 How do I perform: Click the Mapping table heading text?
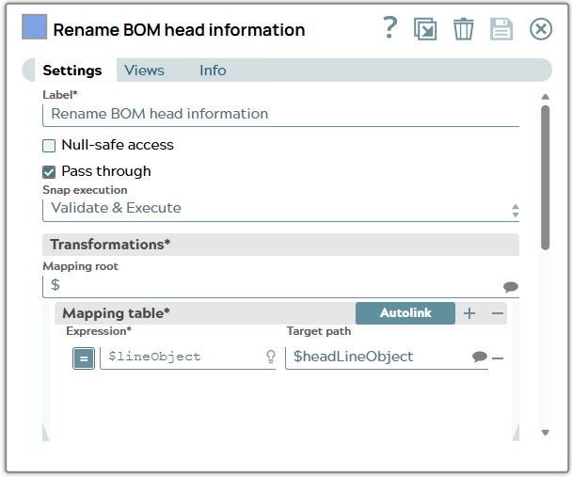click(116, 313)
